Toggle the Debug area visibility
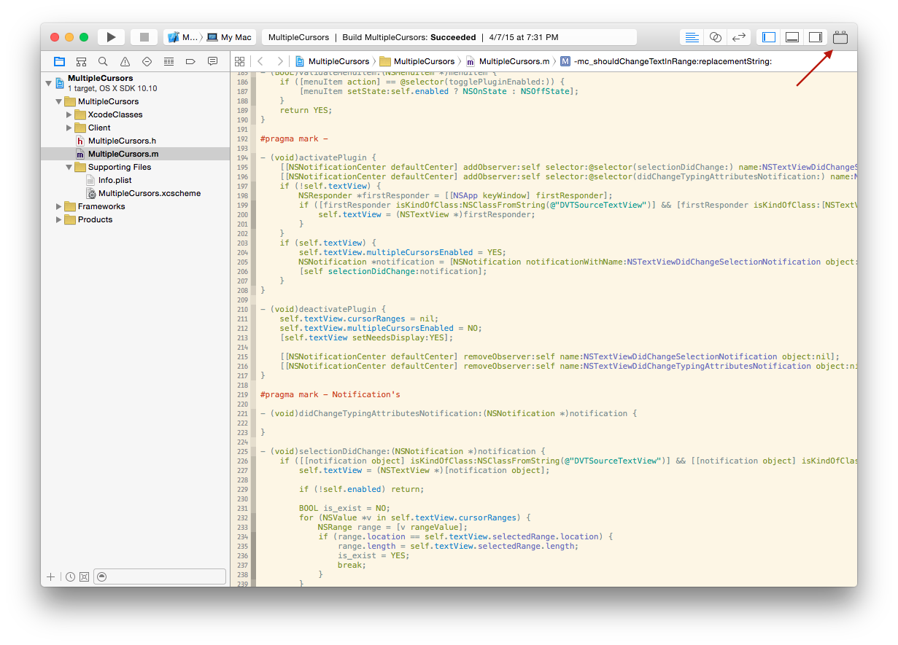The width and height of the screenshot is (898, 645). pyautogui.click(x=791, y=37)
